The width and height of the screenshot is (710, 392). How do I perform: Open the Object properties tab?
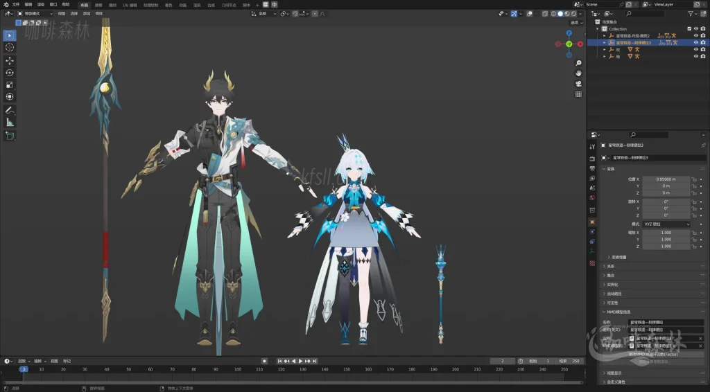tap(592, 222)
